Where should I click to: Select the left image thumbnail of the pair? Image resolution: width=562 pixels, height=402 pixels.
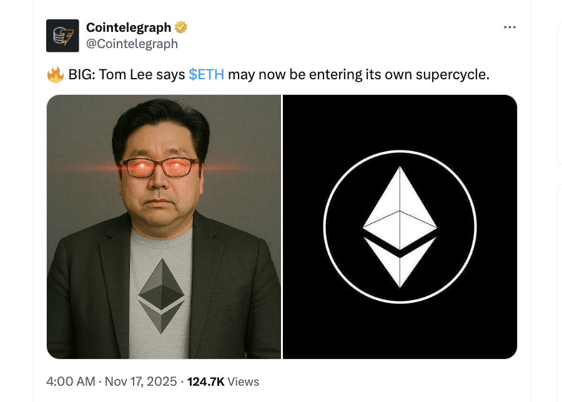(164, 226)
